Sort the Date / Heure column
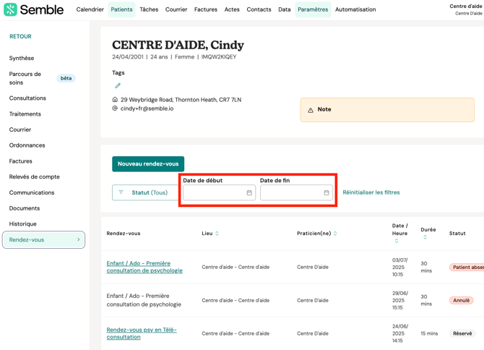 click(397, 240)
